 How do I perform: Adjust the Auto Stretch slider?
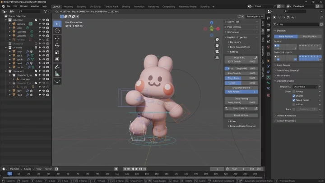241,73
